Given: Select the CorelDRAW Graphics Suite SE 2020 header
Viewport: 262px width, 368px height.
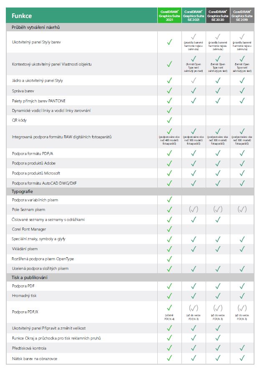Looking at the screenshot, I should point(218,15).
